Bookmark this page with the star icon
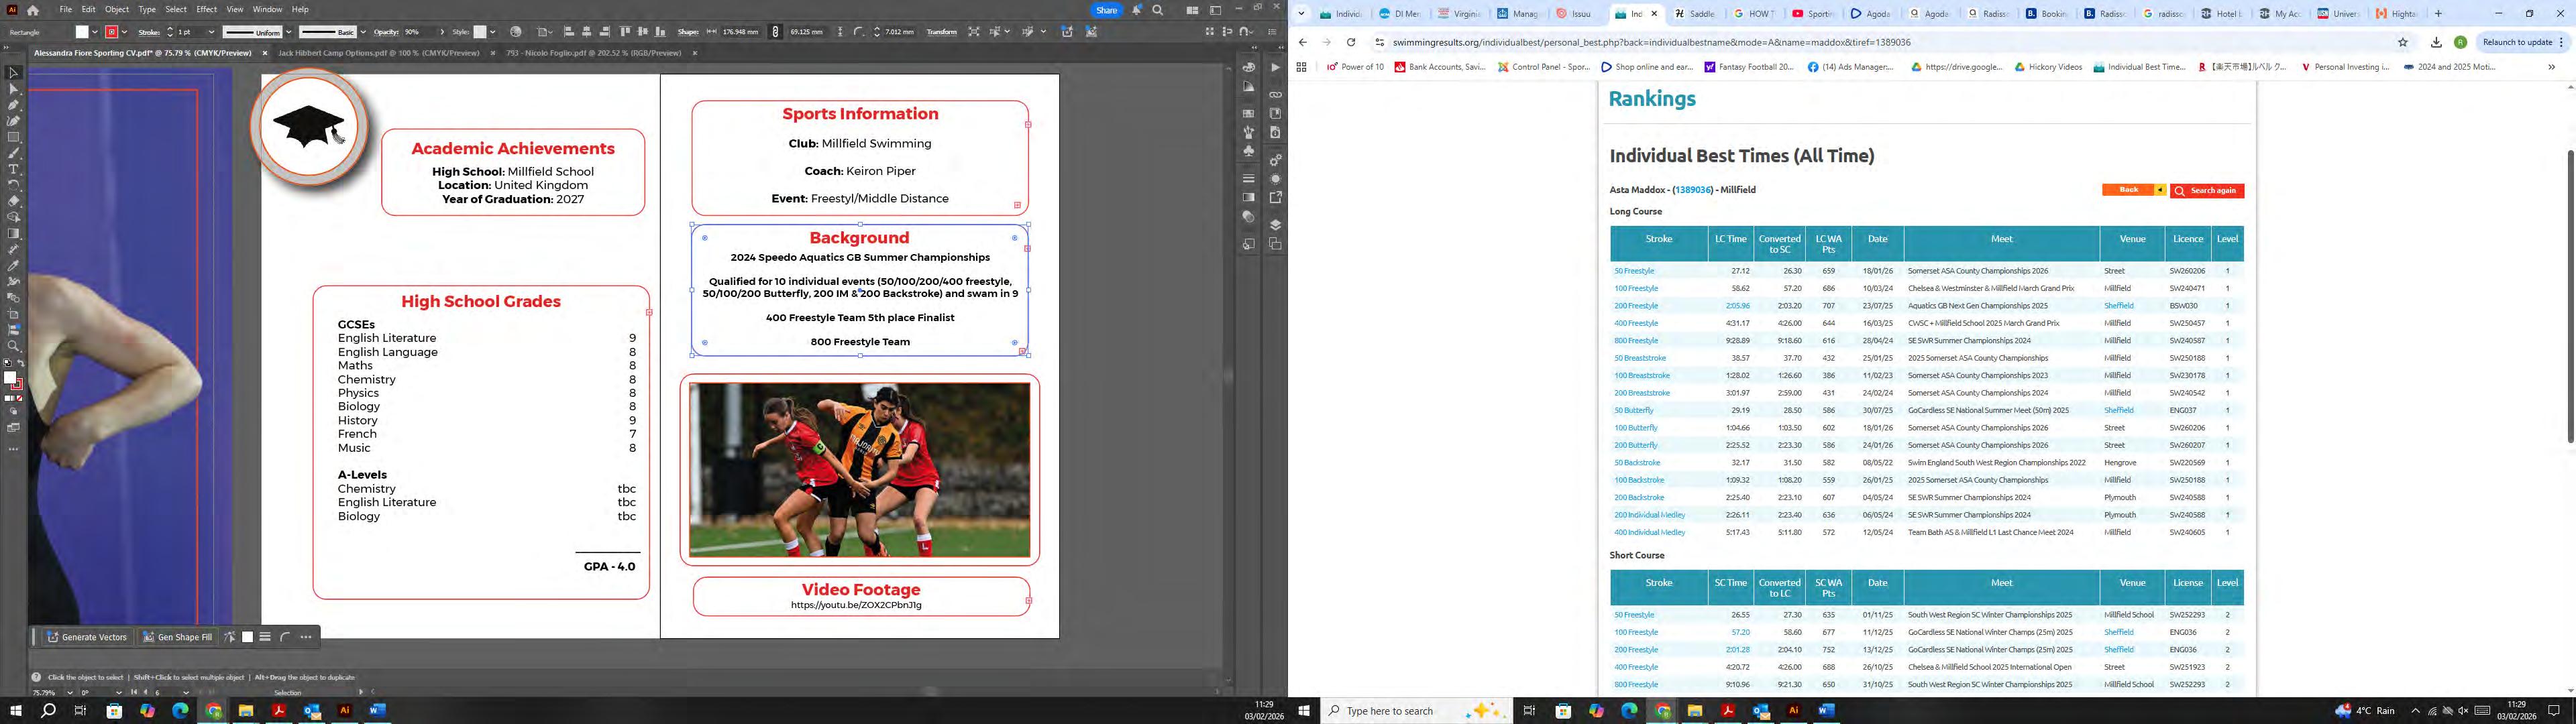 click(2402, 42)
